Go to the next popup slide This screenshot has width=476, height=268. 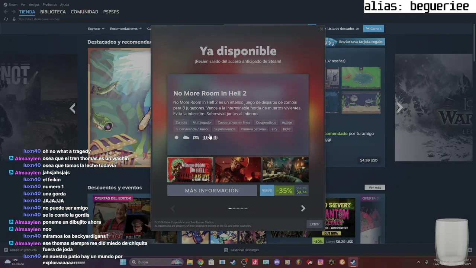click(303, 208)
